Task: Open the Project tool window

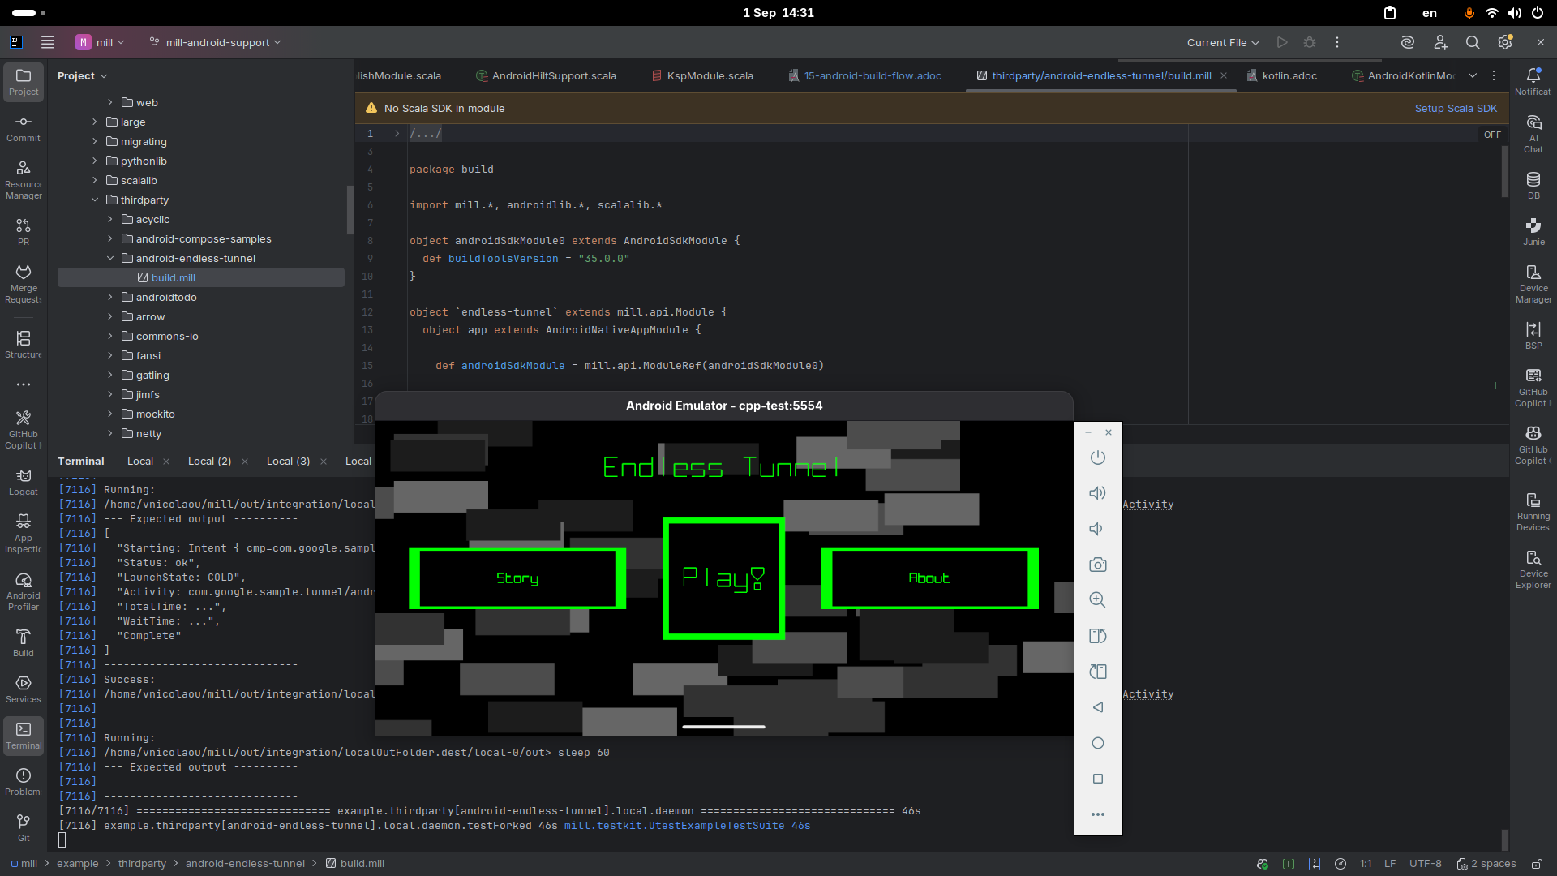Action: (24, 81)
